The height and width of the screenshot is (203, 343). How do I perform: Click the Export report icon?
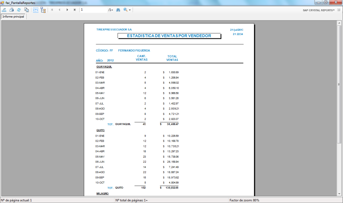coord(4,10)
